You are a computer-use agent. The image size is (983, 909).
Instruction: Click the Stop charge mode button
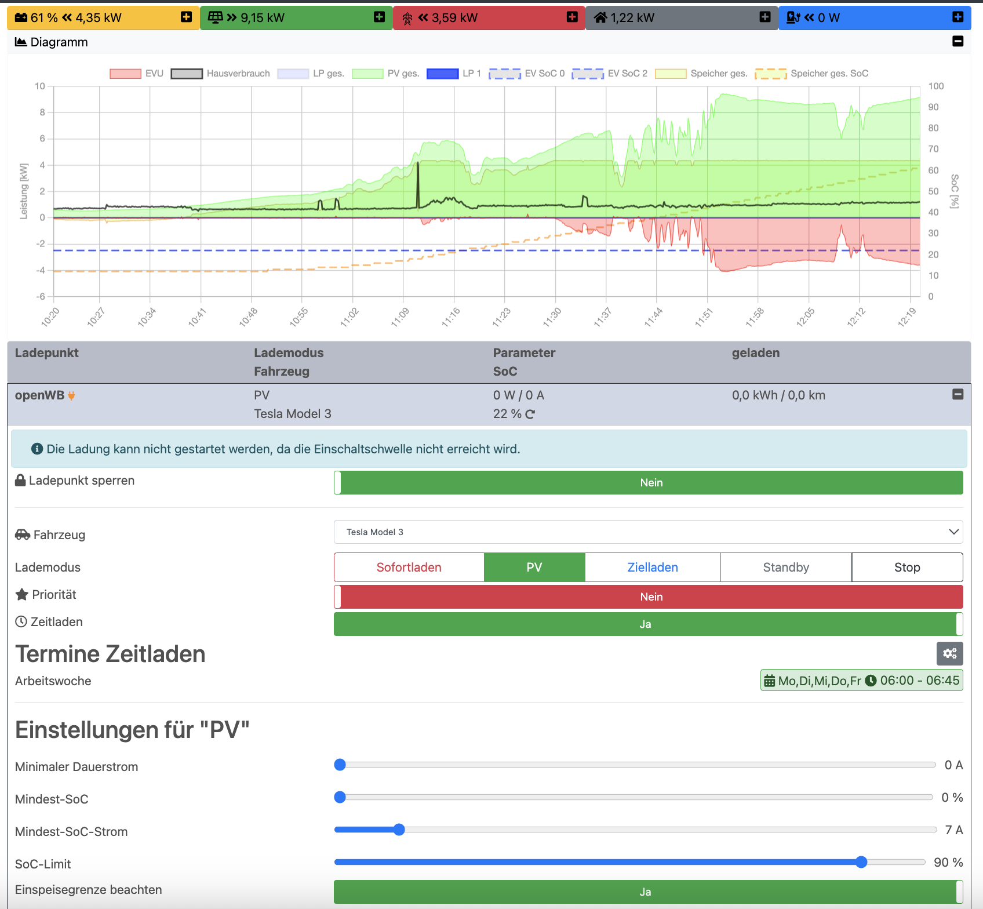(x=906, y=567)
